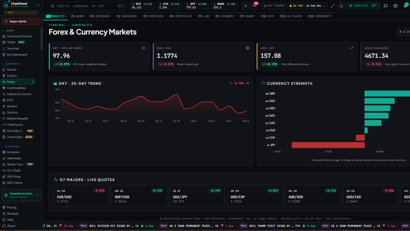Screen dimensions: 410x231
Task: Open the F7 Lab tab
Action: 203,16
